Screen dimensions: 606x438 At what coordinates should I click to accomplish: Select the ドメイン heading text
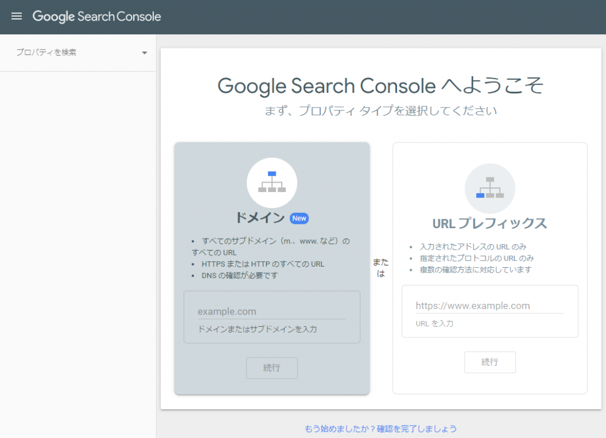[x=260, y=218]
